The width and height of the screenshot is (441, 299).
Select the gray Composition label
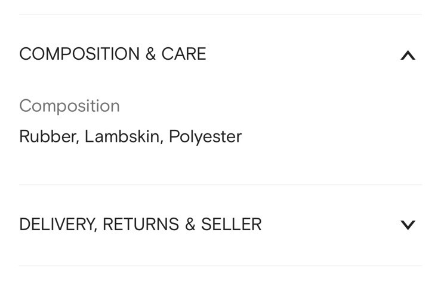69,106
